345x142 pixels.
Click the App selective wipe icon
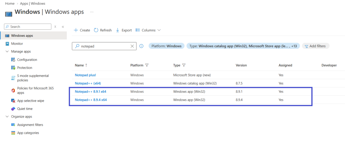(x=13, y=101)
